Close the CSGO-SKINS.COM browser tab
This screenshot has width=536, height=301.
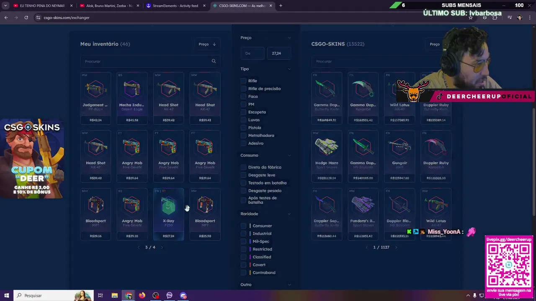coord(271,6)
